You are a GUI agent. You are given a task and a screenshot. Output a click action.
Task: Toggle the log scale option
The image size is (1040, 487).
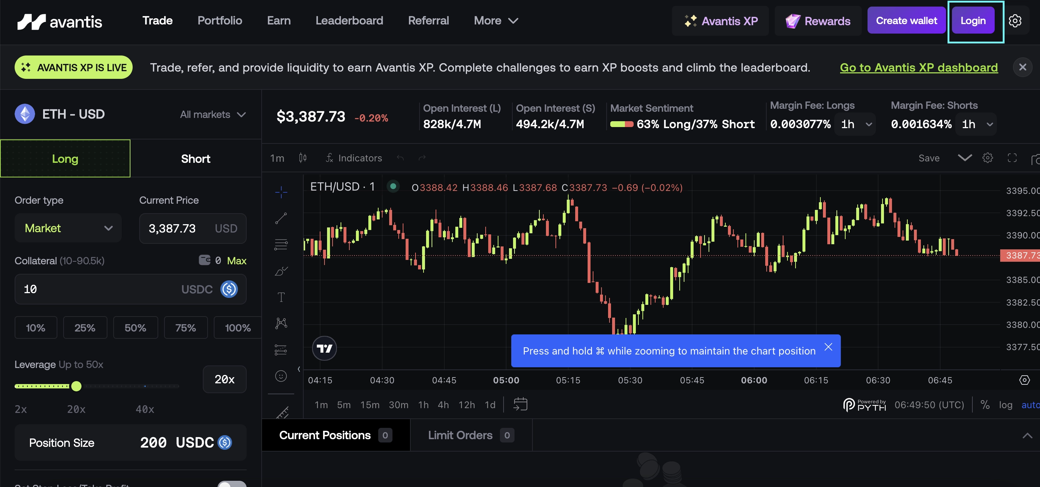click(x=1005, y=405)
